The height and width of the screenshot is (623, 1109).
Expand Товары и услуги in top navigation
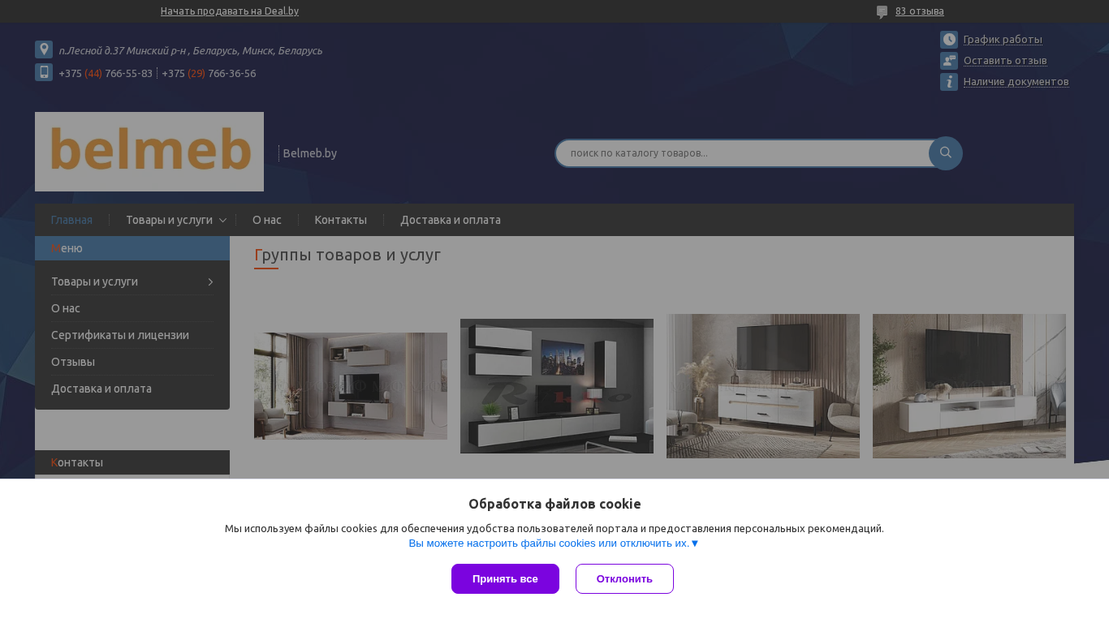pyautogui.click(x=223, y=220)
